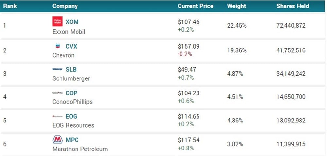Click the ConocoPhillips logo icon
The height and width of the screenshot is (156, 327).
tap(58, 93)
